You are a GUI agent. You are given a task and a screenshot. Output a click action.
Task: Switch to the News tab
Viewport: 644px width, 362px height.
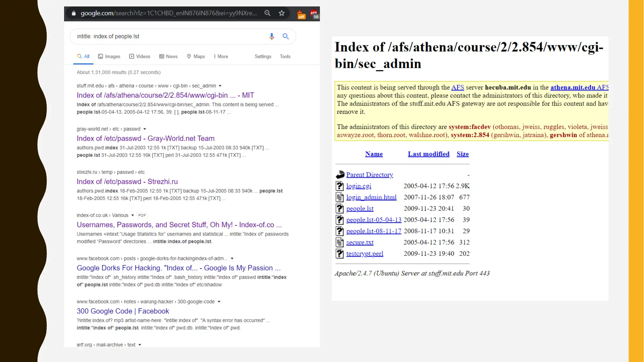point(168,56)
